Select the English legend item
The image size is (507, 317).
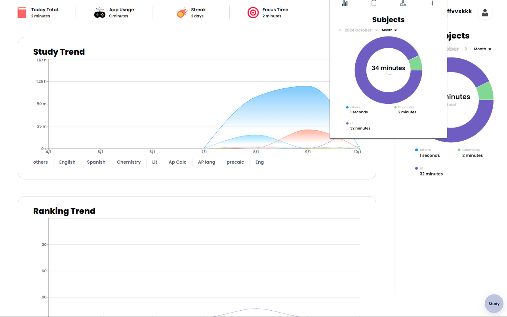[x=67, y=162]
